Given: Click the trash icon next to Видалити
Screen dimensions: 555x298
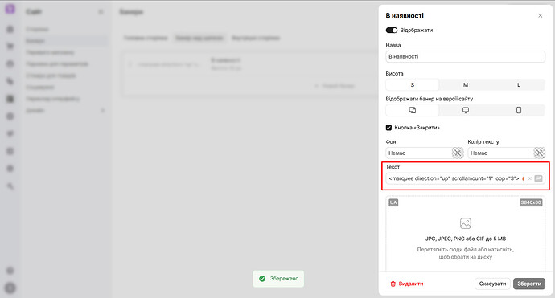Looking at the screenshot, I should pyautogui.click(x=393, y=284).
